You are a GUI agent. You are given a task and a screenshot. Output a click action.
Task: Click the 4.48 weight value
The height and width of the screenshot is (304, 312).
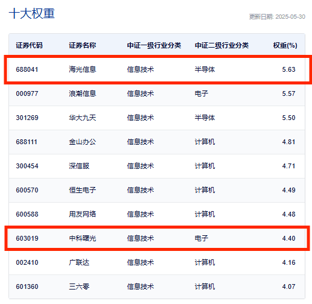(288, 214)
